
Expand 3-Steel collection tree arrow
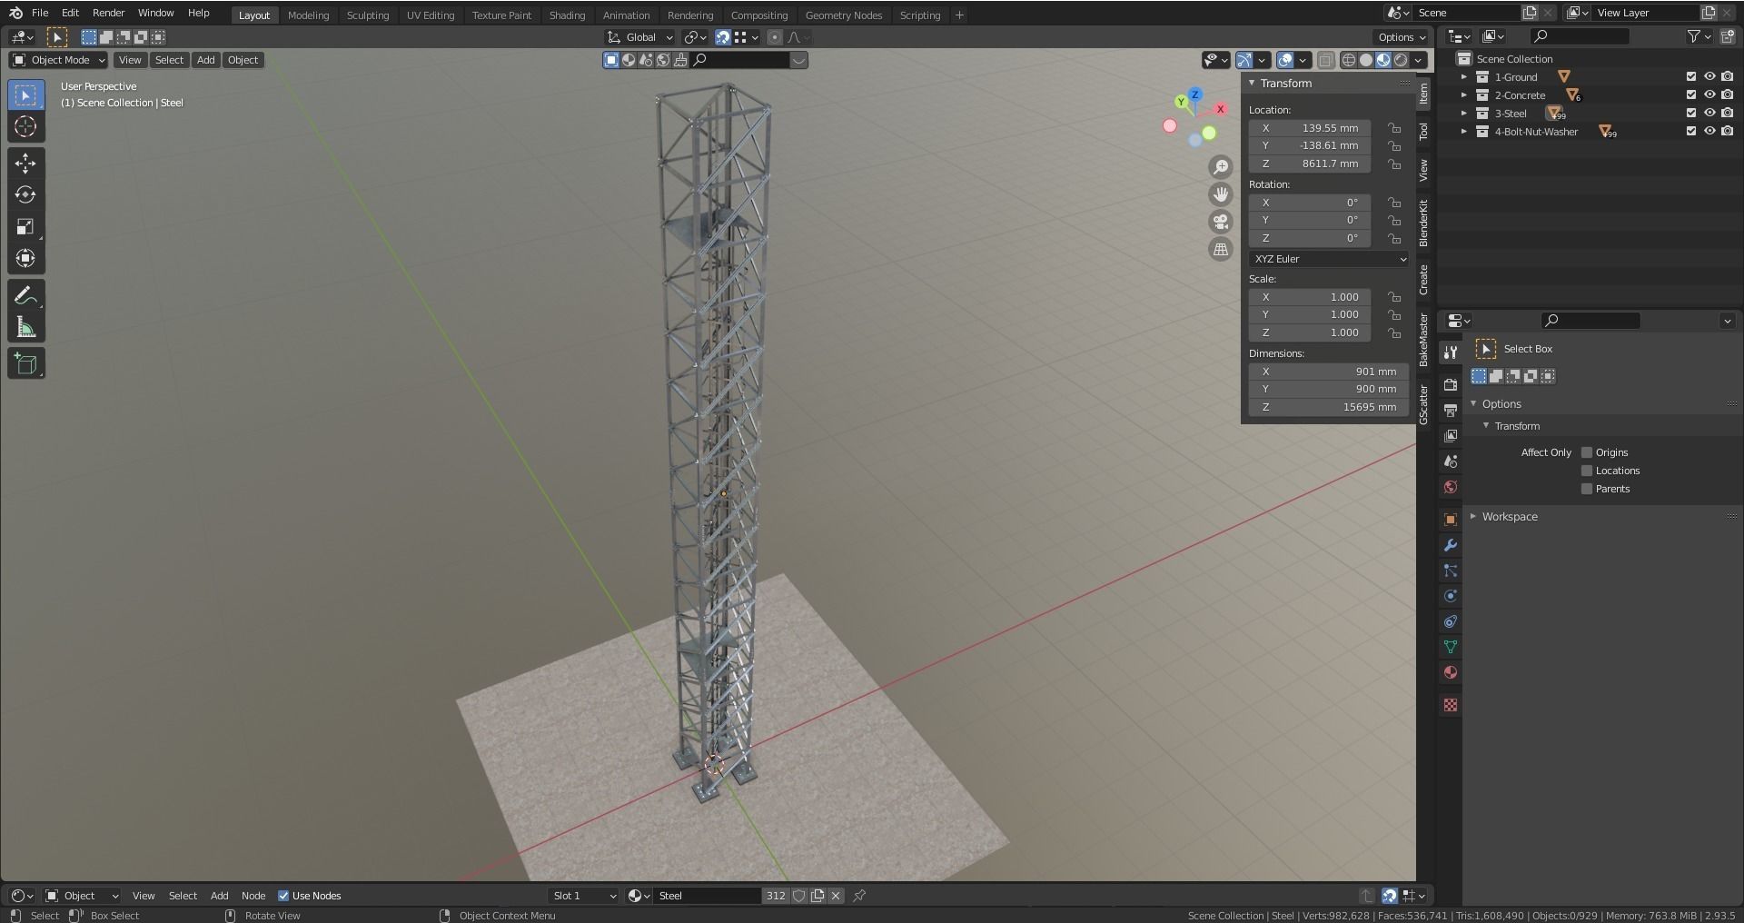tap(1464, 114)
